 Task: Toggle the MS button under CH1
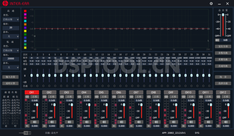click(x=27, y=126)
